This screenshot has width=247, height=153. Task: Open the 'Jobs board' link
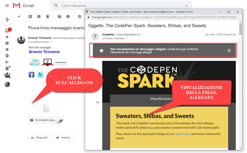click(x=183, y=134)
